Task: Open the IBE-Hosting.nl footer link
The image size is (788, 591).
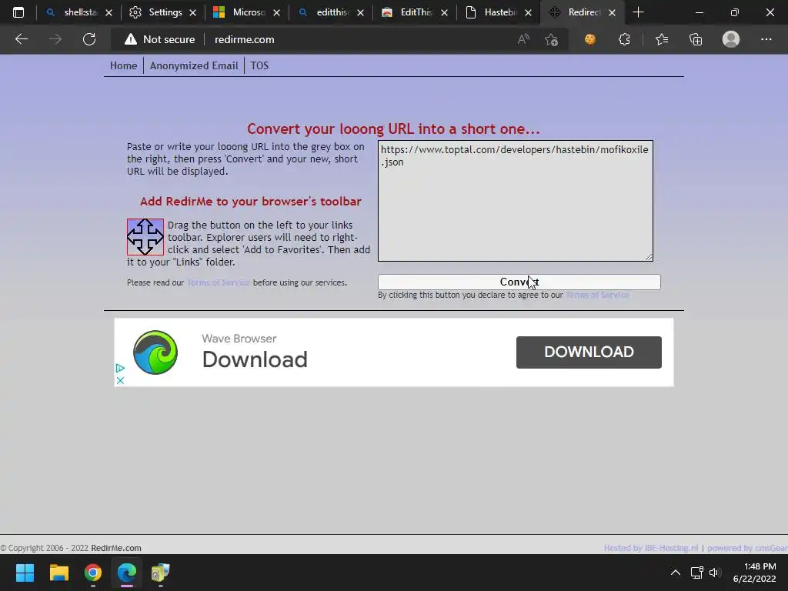Action: pyautogui.click(x=651, y=548)
